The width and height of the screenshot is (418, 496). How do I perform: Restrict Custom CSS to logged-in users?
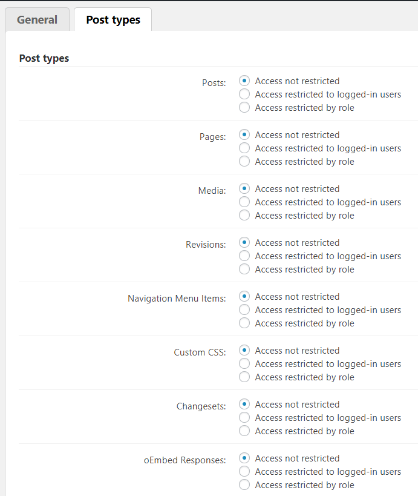point(244,363)
